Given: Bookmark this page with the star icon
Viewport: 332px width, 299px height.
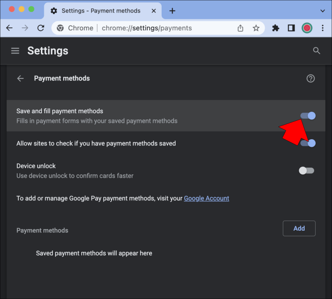Looking at the screenshot, I should point(256,28).
